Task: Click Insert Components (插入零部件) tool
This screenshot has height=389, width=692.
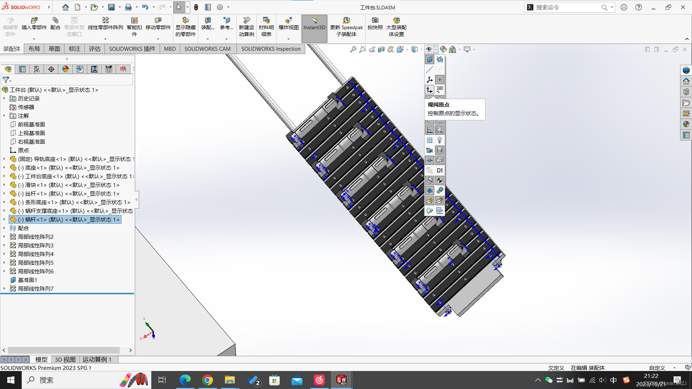Action: (x=34, y=23)
